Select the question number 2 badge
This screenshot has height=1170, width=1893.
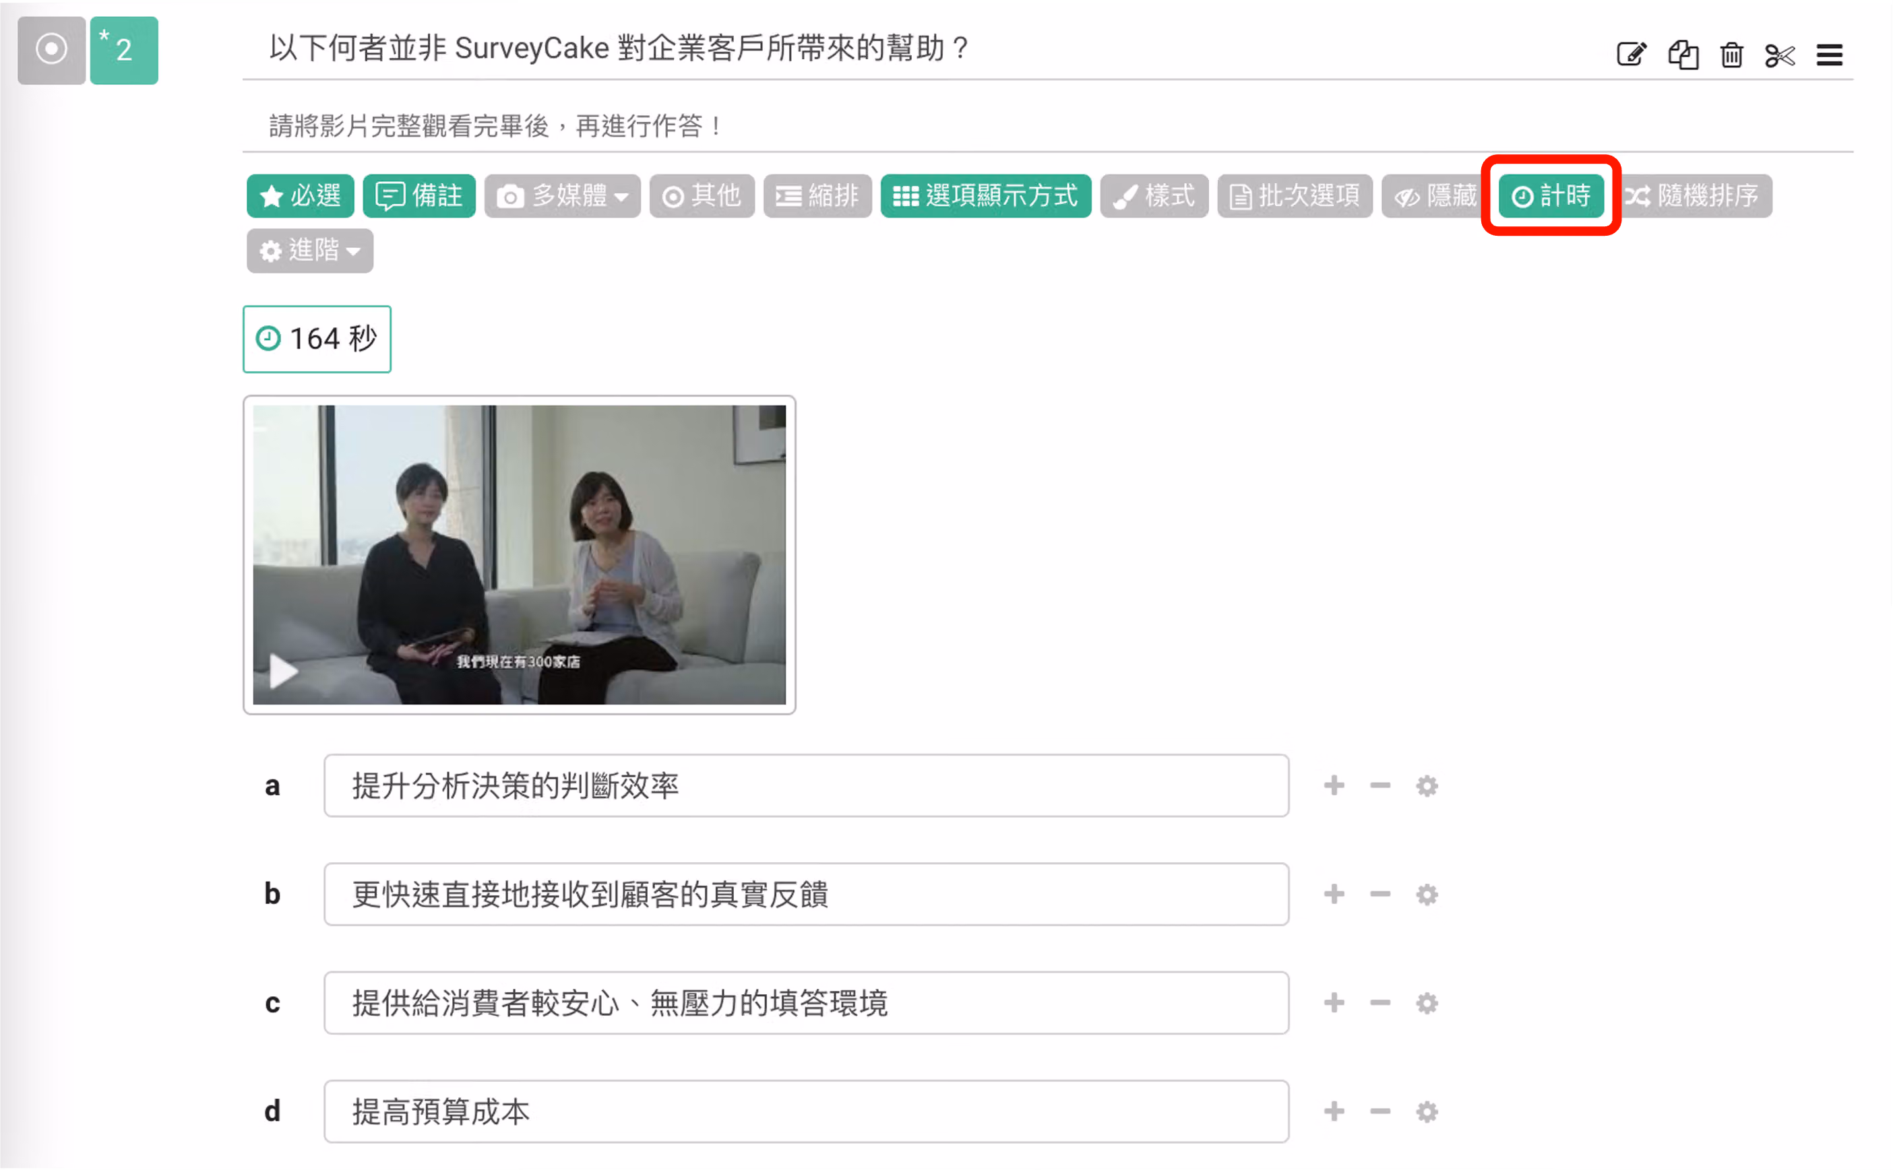(x=124, y=50)
